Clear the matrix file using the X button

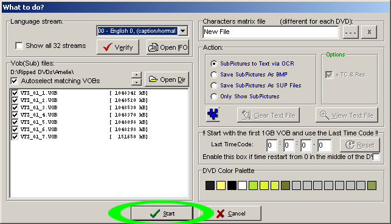[369, 32]
